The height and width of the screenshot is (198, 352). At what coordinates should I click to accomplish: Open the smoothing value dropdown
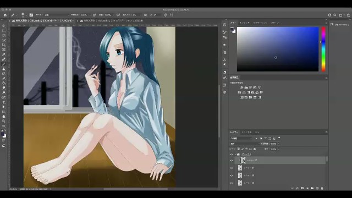click(141, 15)
